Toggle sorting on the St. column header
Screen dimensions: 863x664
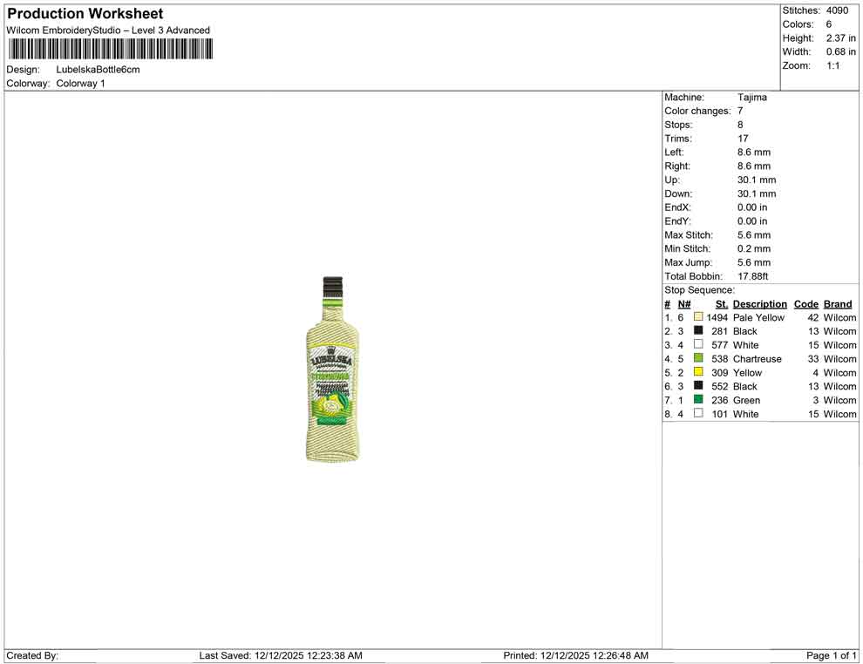(721, 303)
